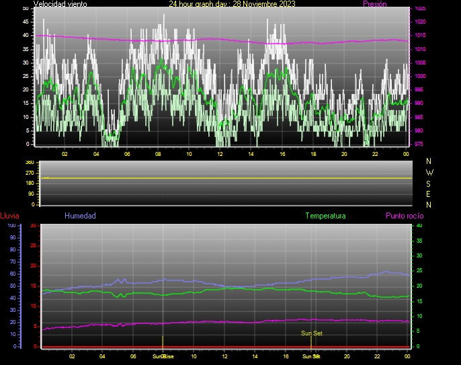The width and height of the screenshot is (461, 365).
Task: Click the 25 value on the red rain axis
Action: tap(33, 245)
